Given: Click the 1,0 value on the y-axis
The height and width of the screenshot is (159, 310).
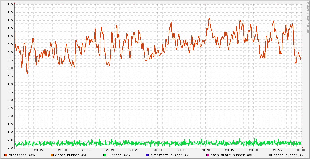Looking at the screenshot, I should tap(10, 132).
